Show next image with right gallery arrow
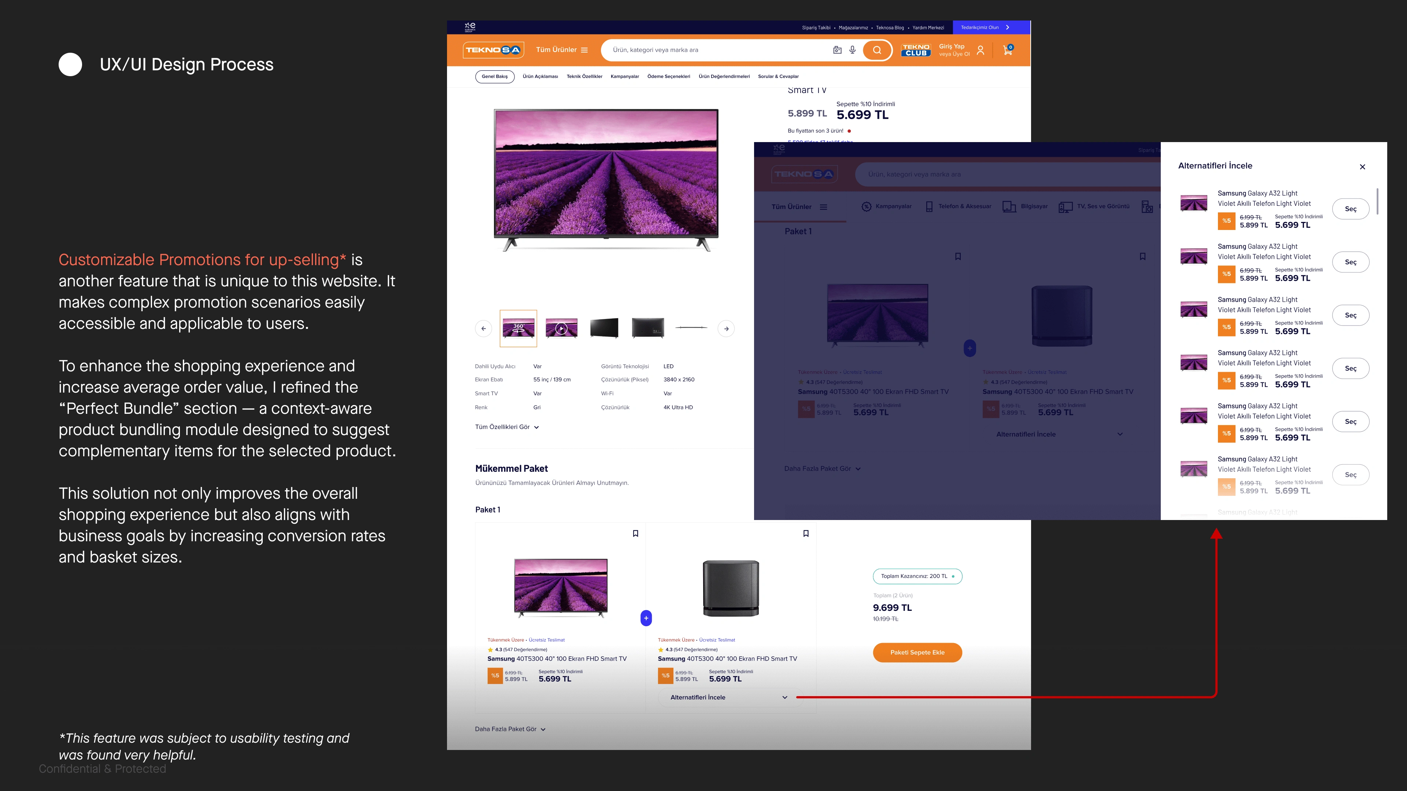1407x791 pixels. [726, 328]
